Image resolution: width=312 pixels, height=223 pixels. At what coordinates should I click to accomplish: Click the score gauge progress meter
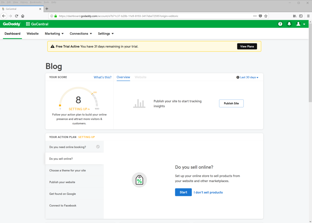(78, 98)
